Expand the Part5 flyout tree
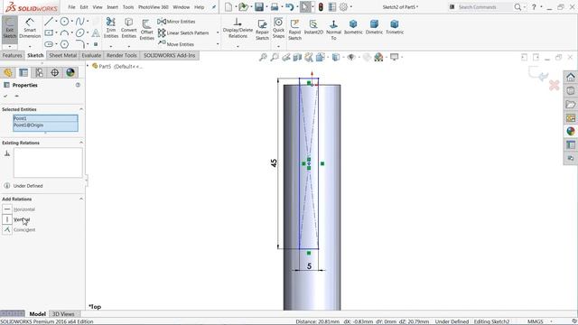This screenshot has width=578, height=325. coord(88,66)
